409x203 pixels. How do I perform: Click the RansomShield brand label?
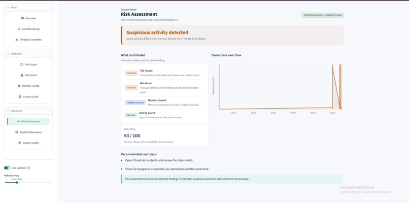pos(128,10)
